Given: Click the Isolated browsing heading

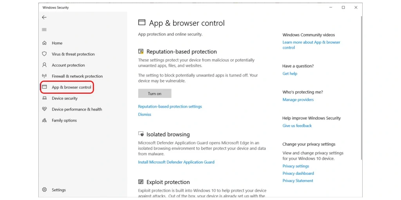Looking at the screenshot, I should coord(168,134).
